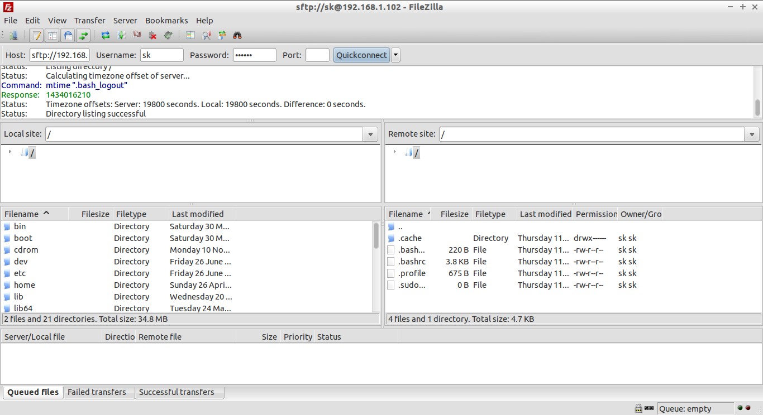This screenshot has width=763, height=415.
Task: Open the Quickconnect history dropdown arrow
Action: pos(396,55)
